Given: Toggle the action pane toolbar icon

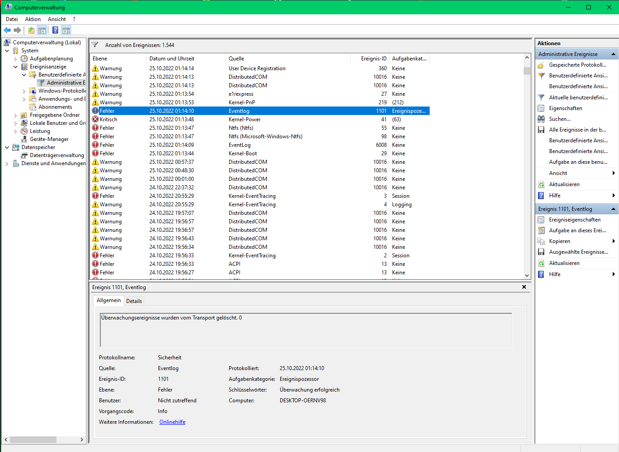Looking at the screenshot, I should coord(66,30).
